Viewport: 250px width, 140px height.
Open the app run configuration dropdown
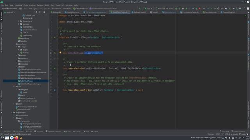[x=148, y=9]
